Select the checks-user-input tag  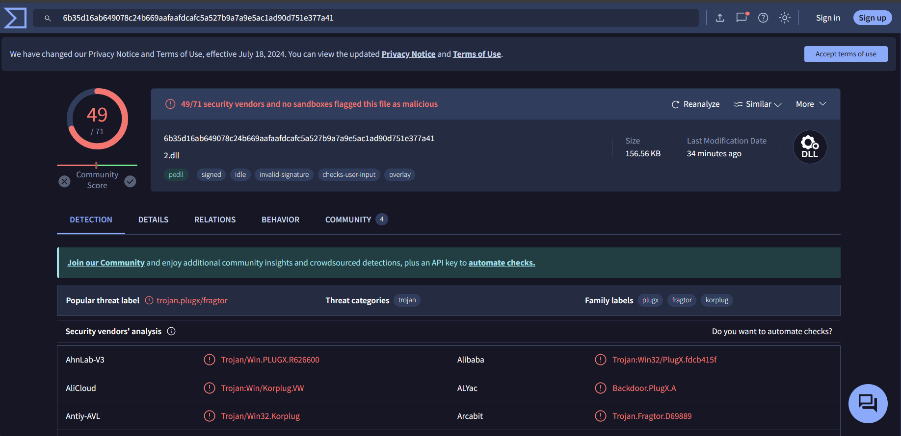(x=349, y=174)
